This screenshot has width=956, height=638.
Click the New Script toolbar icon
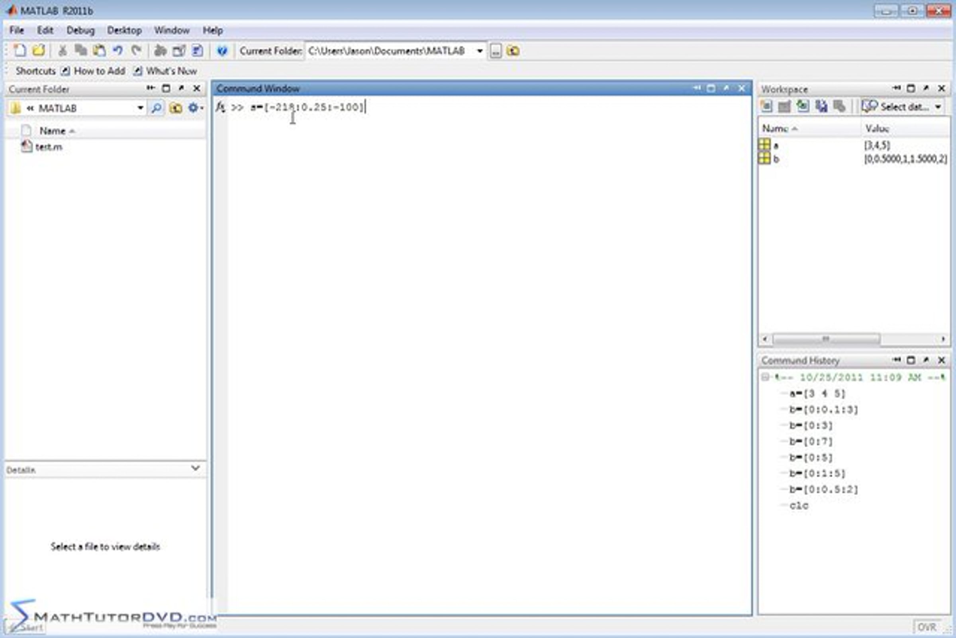point(20,51)
